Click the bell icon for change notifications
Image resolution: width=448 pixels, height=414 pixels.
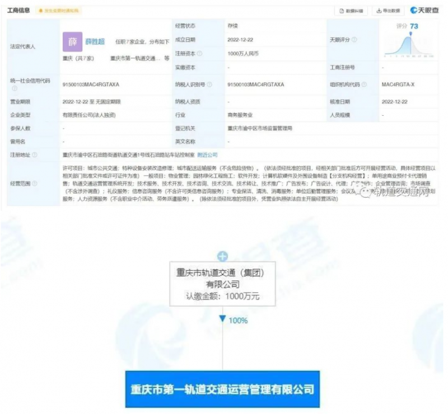[x=41, y=11]
